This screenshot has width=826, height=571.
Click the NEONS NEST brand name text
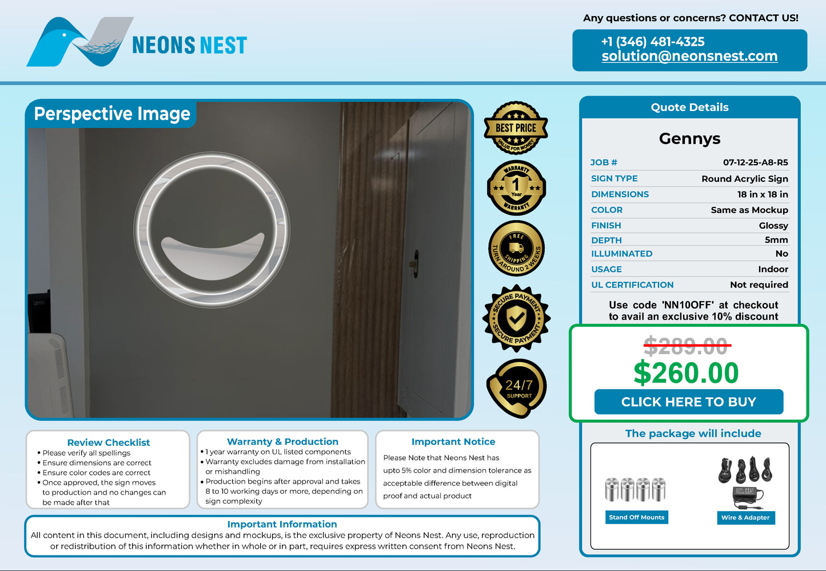click(x=189, y=45)
